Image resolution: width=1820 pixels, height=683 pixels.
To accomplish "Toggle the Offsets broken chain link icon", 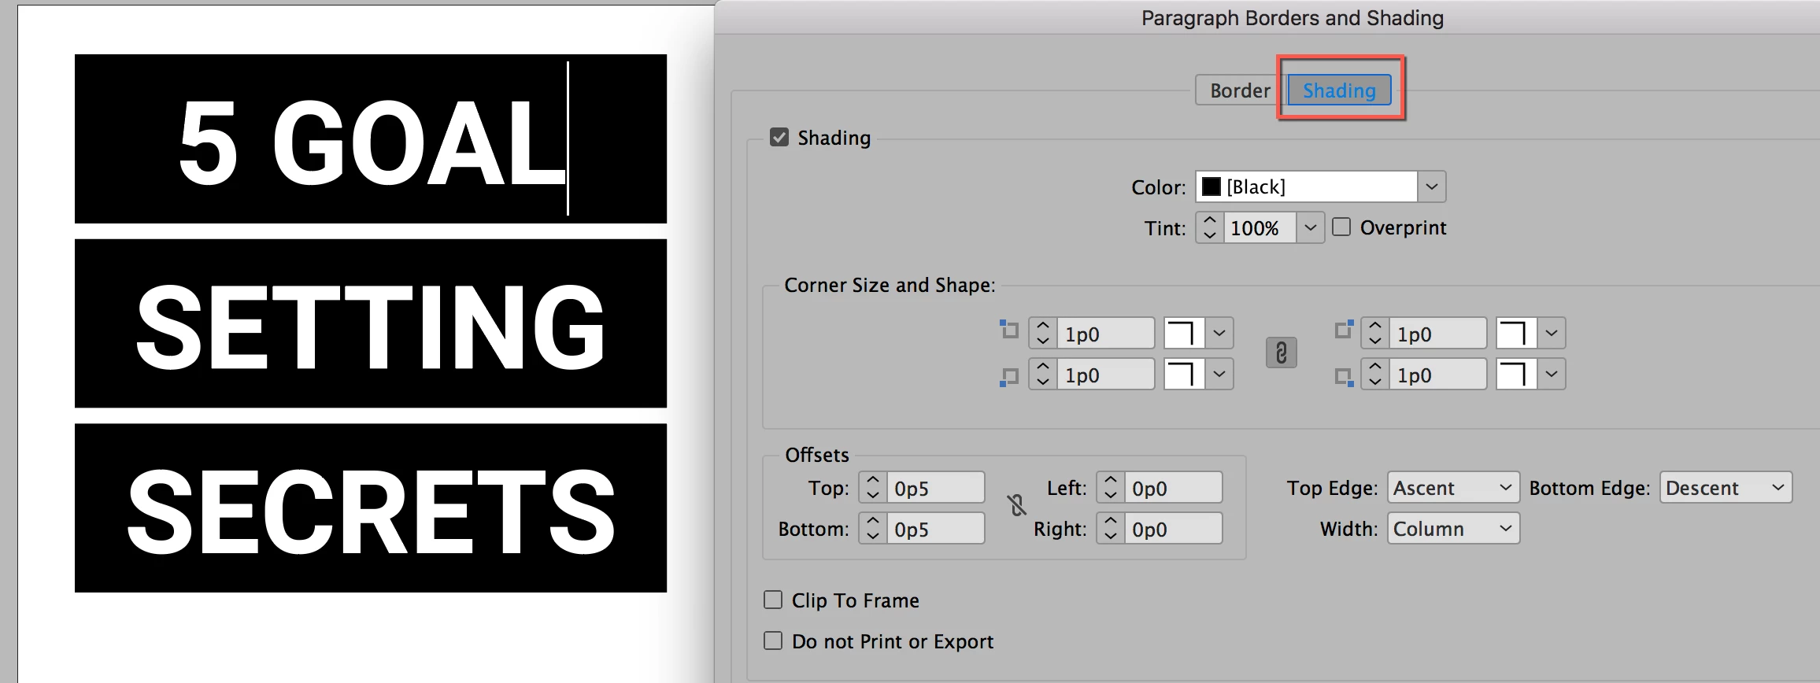I will click(1017, 505).
